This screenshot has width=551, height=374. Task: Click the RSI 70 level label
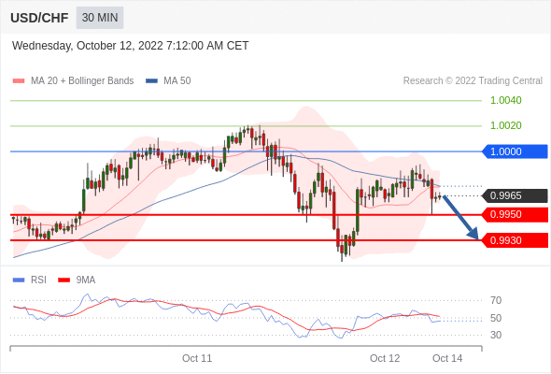tap(496, 300)
